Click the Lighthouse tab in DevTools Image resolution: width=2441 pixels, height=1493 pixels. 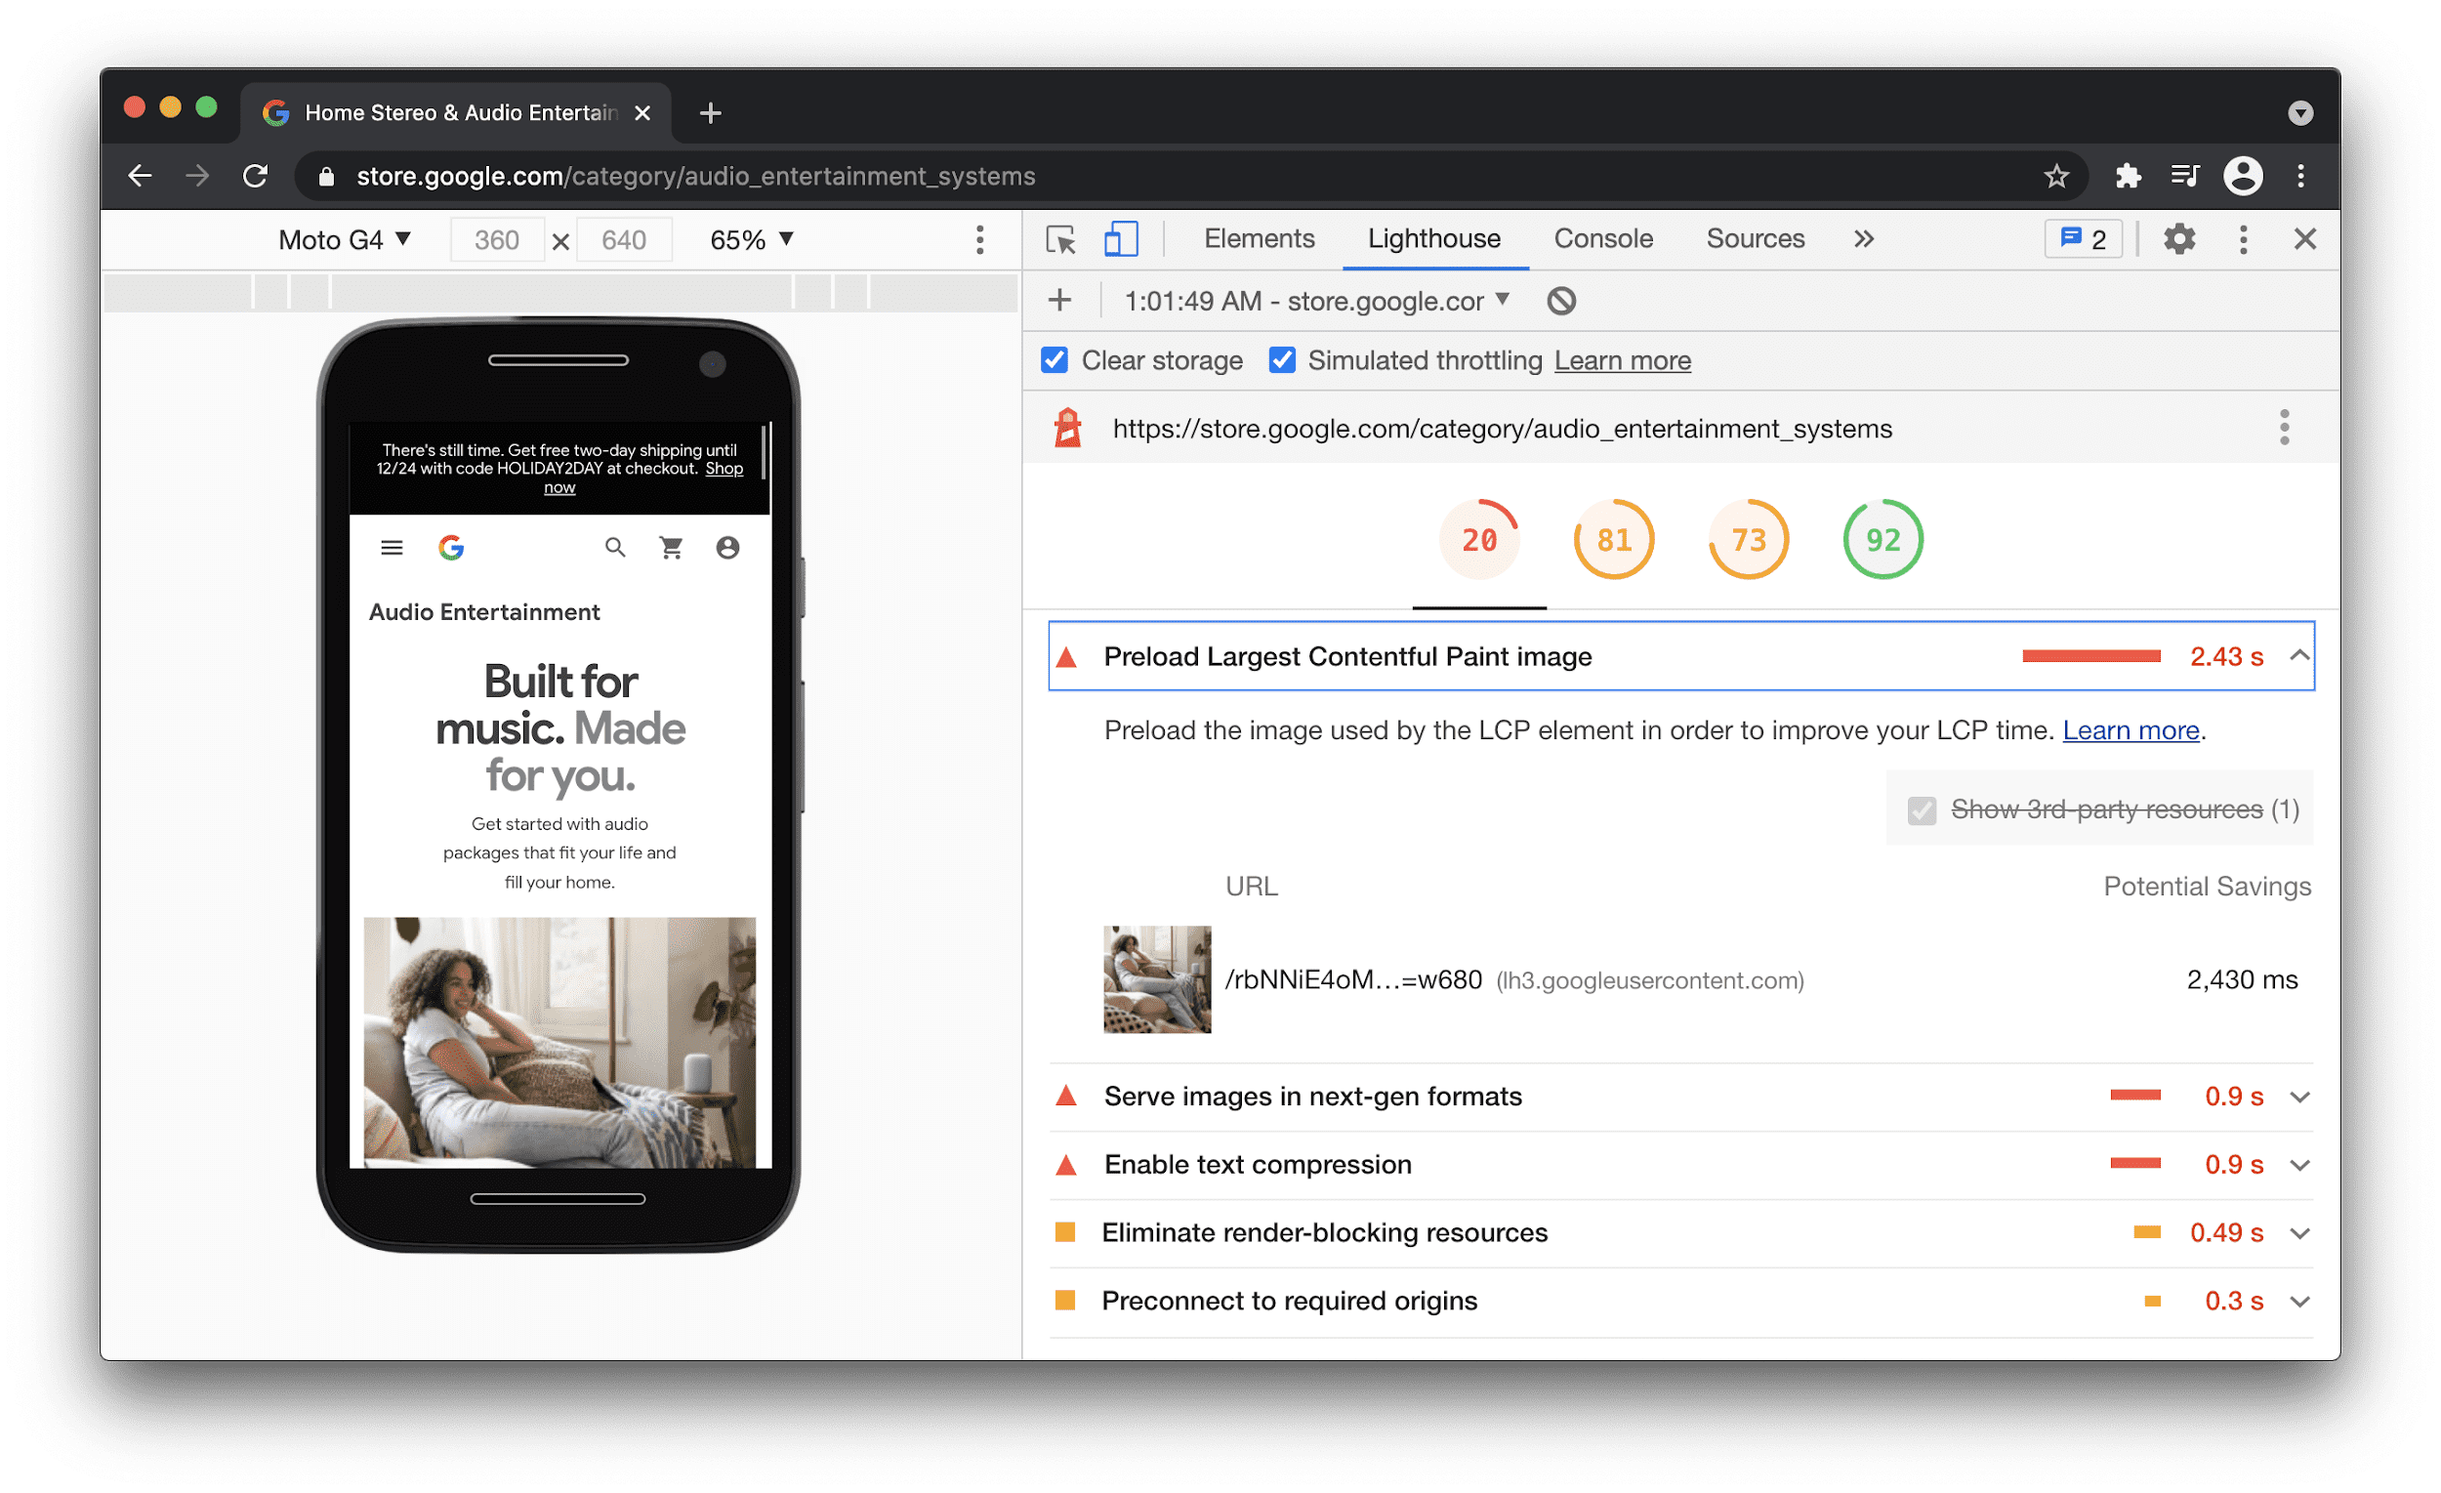pyautogui.click(x=1433, y=240)
